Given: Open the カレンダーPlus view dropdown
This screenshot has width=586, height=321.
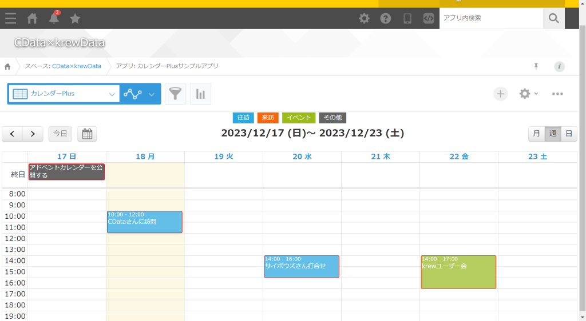Looking at the screenshot, I should click(x=64, y=94).
